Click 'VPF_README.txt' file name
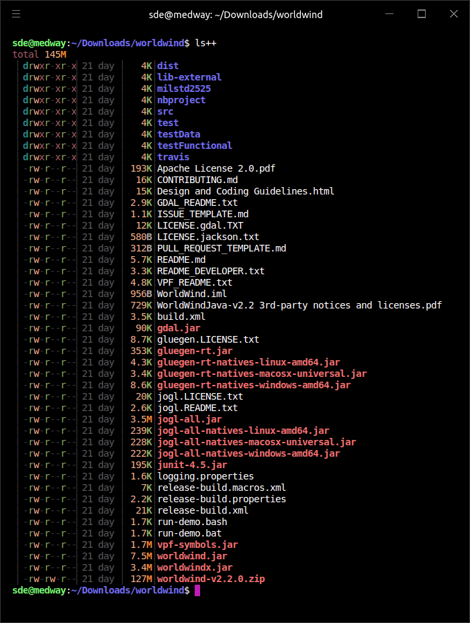This screenshot has width=470, height=623. point(195,282)
